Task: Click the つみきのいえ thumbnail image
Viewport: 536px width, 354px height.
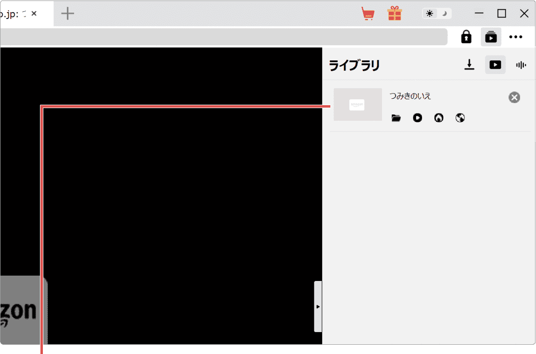Action: pos(358,105)
